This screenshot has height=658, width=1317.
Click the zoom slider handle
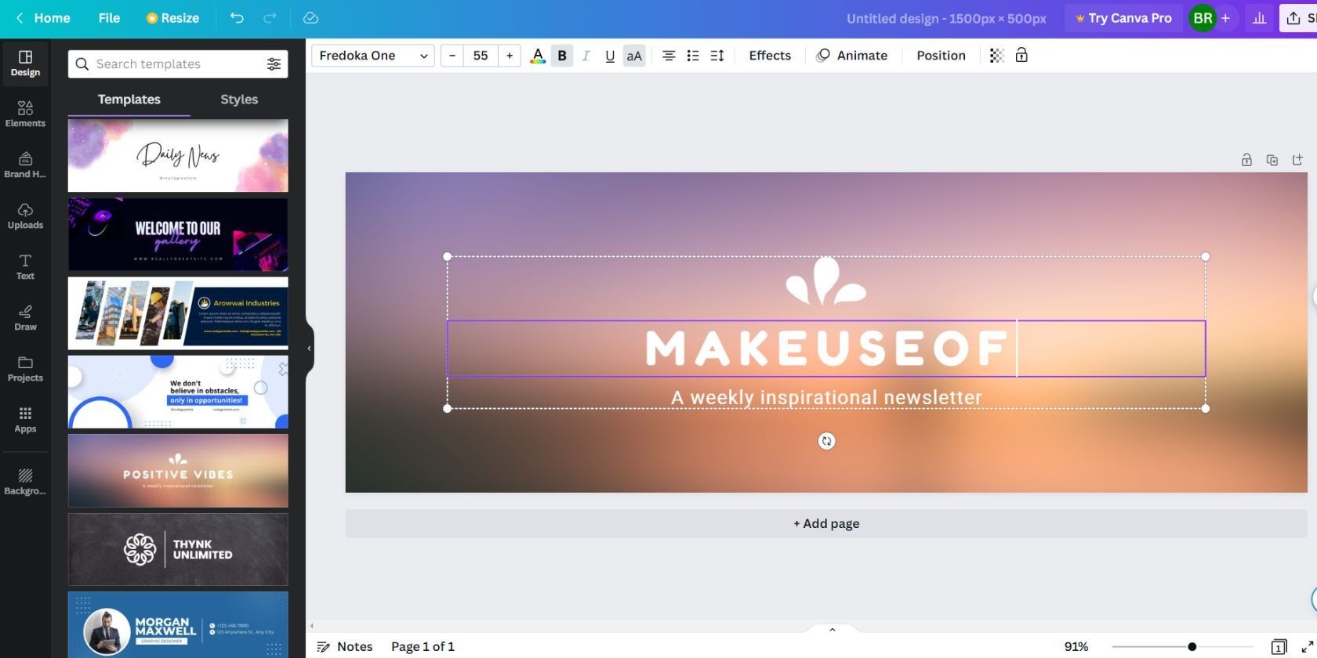(1192, 647)
